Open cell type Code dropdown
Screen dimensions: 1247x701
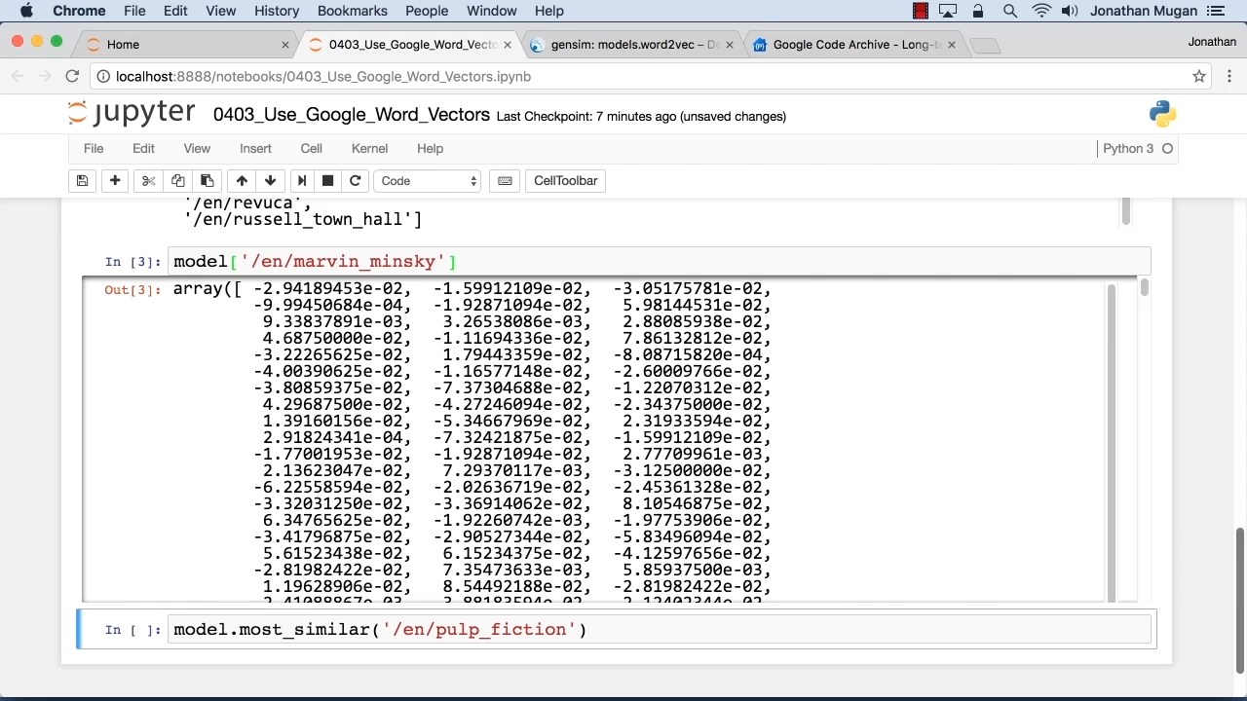[429, 180]
